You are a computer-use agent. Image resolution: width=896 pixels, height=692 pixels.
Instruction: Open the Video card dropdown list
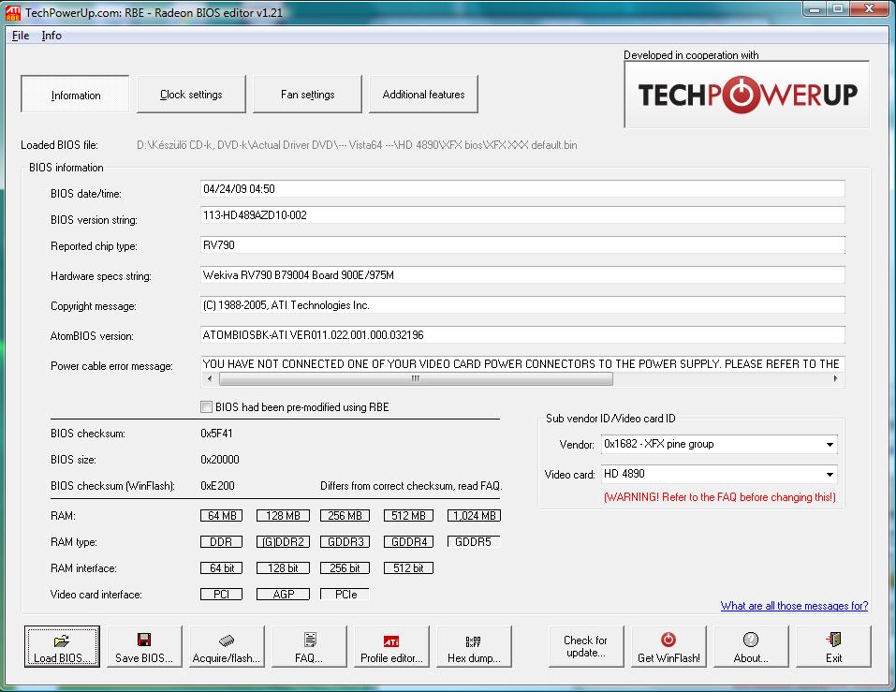click(x=830, y=474)
